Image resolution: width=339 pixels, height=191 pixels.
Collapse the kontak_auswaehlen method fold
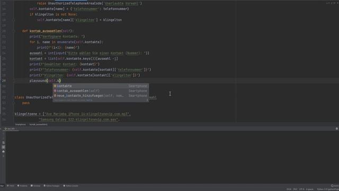pyautogui.click(x=14, y=31)
